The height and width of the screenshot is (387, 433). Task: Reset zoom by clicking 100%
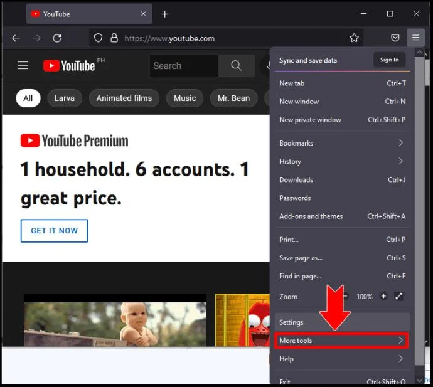tap(364, 297)
